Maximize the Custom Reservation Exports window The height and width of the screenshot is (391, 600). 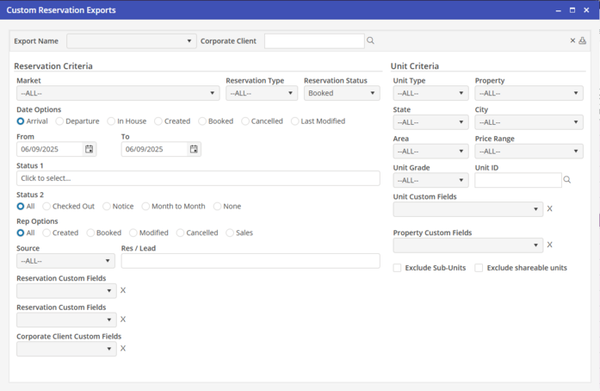coord(572,10)
